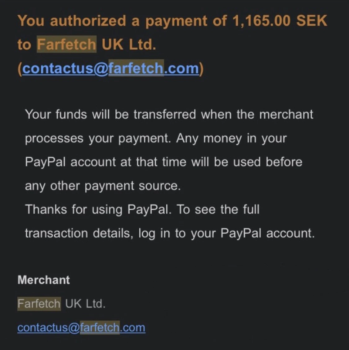Open the contactus@farfetch.com link in the heading
349x350 pixels.
(110, 68)
